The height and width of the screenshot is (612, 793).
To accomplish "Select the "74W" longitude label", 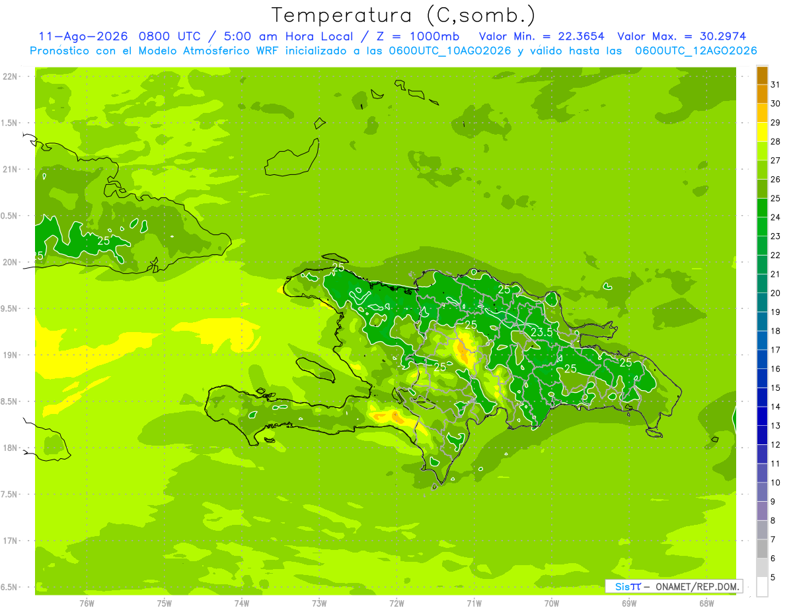I will (242, 603).
